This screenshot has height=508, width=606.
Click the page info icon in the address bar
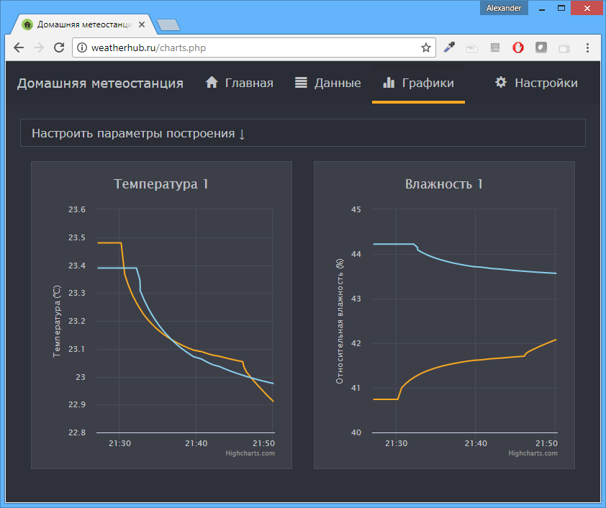[81, 47]
